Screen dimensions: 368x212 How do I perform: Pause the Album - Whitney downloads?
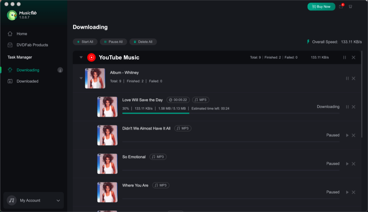(347, 78)
